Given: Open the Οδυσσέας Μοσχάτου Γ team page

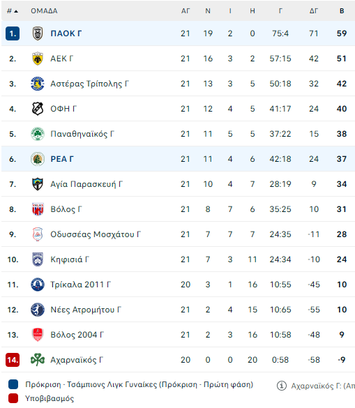Looking at the screenshot, I should (x=96, y=234).
